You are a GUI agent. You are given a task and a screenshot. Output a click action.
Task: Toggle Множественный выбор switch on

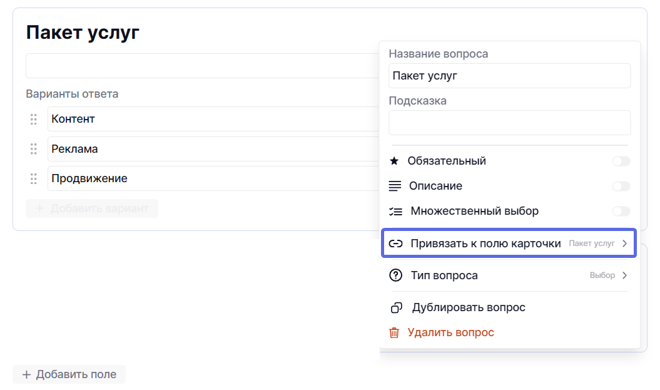pyautogui.click(x=621, y=212)
